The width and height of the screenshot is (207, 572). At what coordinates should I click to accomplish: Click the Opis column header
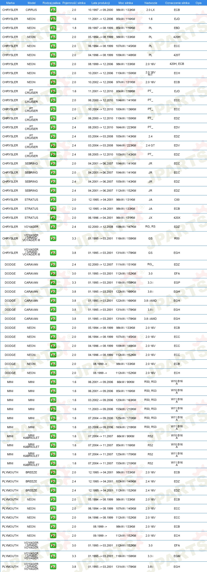tap(199, 3)
